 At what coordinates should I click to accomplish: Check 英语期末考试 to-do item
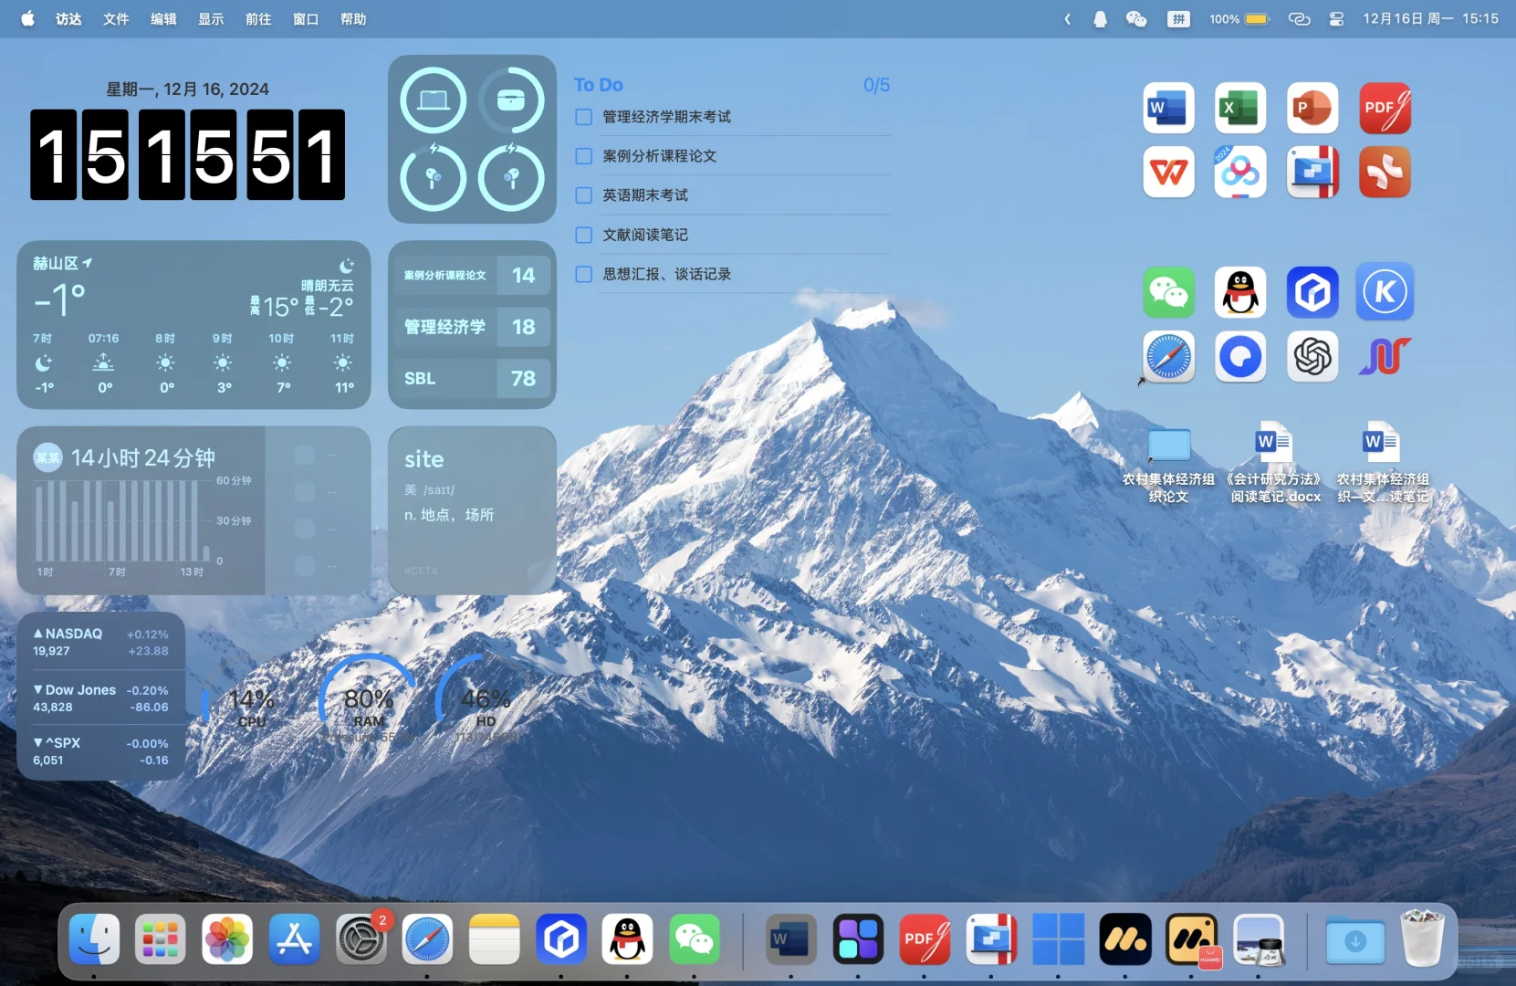pyautogui.click(x=584, y=195)
